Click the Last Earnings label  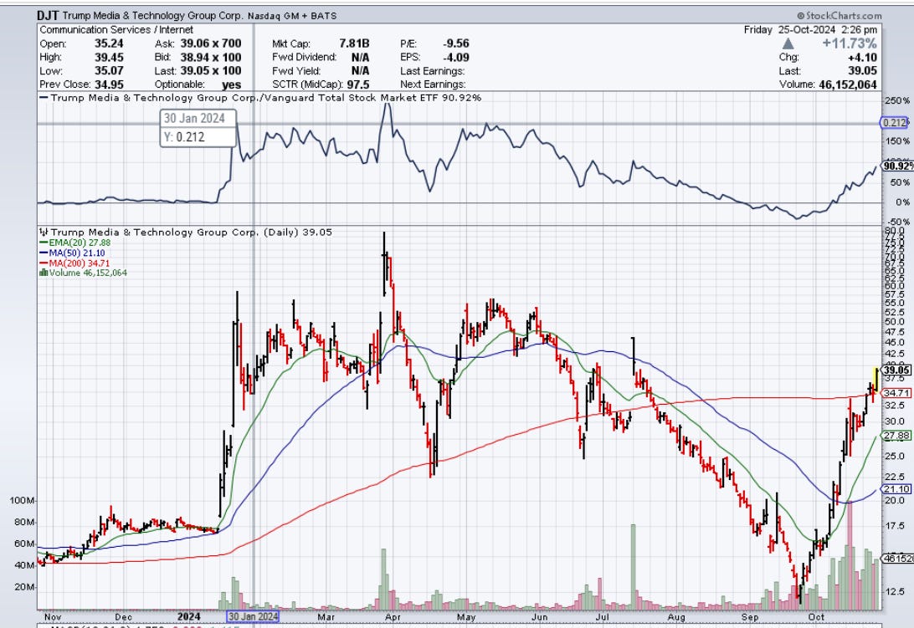click(433, 71)
